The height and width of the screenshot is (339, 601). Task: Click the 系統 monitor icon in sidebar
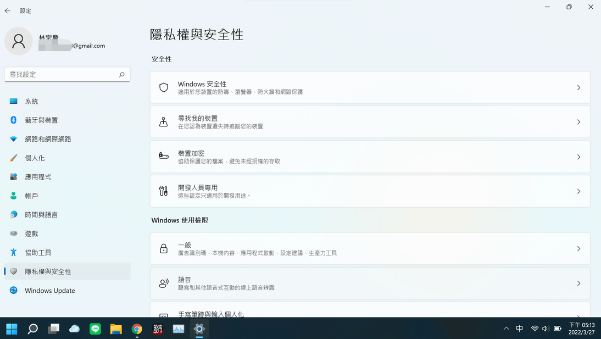pyautogui.click(x=13, y=101)
